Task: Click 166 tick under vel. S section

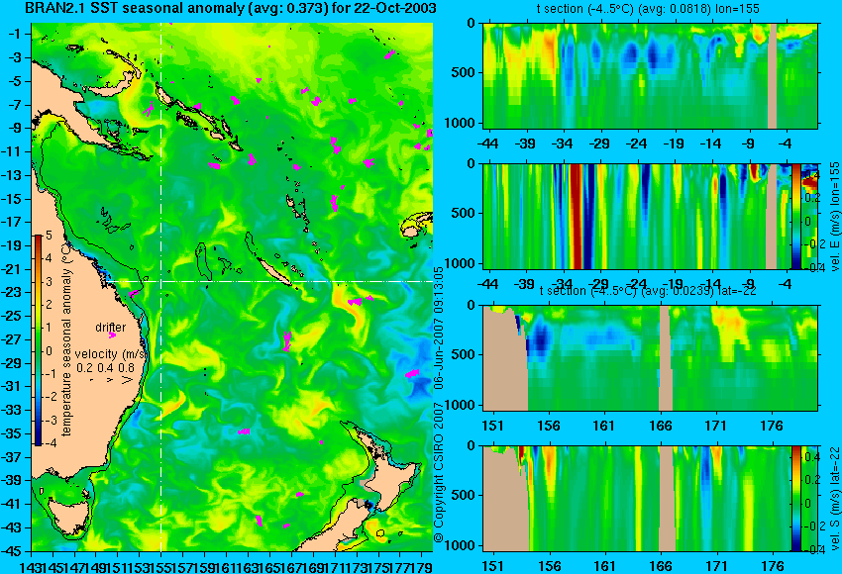Action: click(661, 565)
